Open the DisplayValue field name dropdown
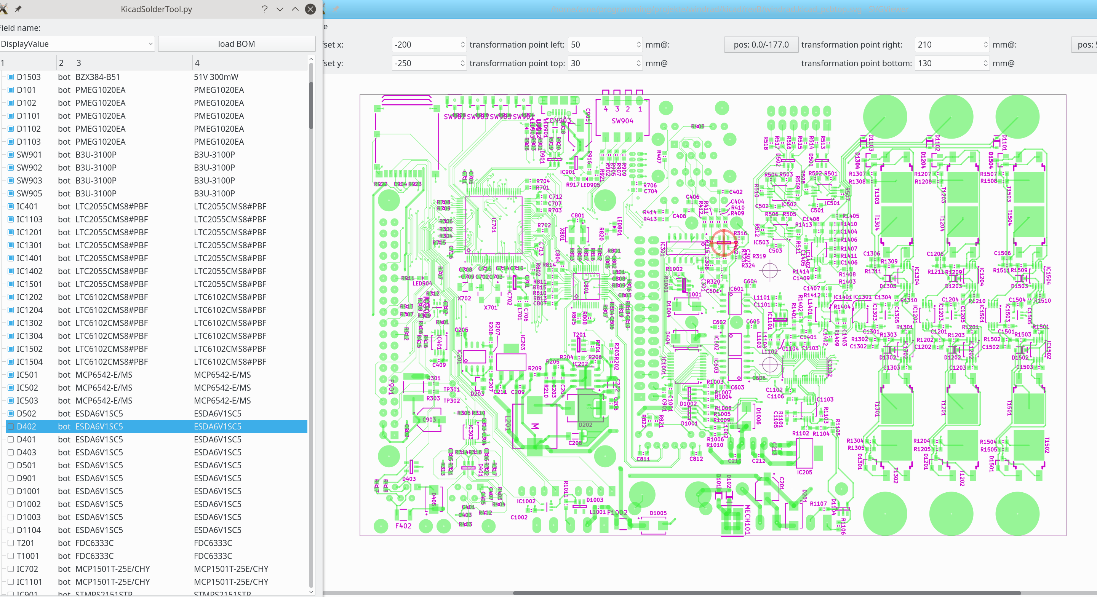The height and width of the screenshot is (597, 1097). 77,44
